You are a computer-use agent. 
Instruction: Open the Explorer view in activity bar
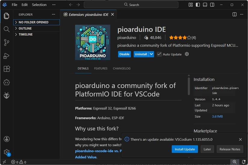pyautogui.click(x=7, y=16)
